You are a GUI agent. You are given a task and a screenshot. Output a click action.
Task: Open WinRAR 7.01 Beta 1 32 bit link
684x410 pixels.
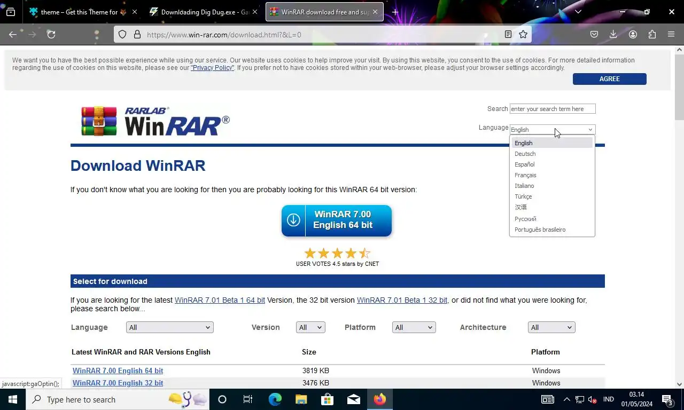point(402,300)
